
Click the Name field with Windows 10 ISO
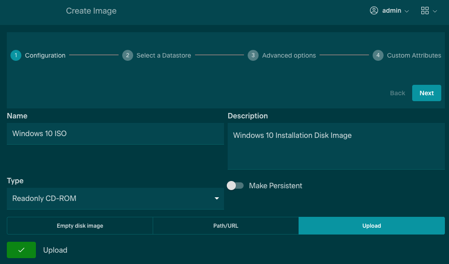(x=115, y=134)
